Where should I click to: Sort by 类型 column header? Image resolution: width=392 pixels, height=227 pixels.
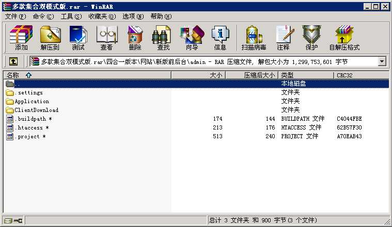pyautogui.click(x=306, y=75)
